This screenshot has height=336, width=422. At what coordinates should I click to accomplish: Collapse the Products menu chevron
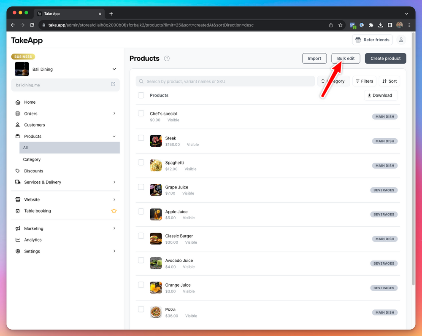[x=114, y=136]
